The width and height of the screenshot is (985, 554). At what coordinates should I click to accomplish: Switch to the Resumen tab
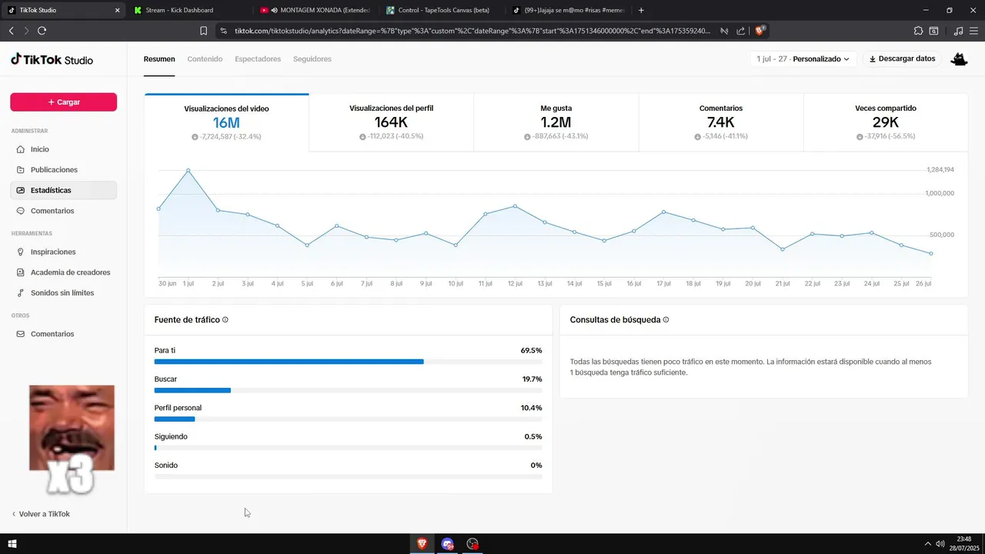click(159, 59)
